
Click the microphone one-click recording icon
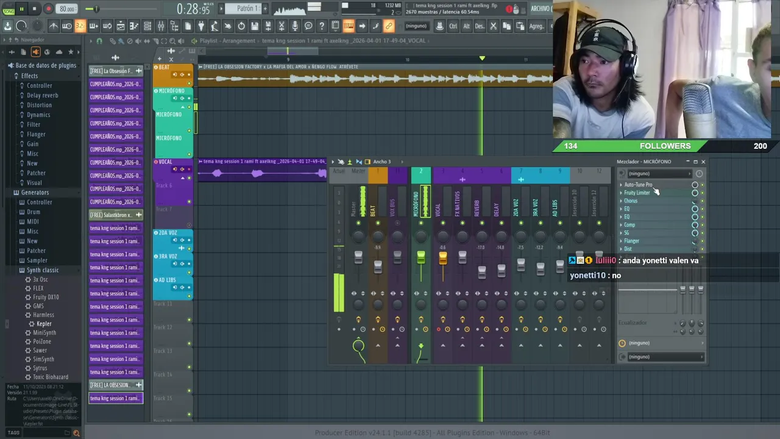(295, 26)
